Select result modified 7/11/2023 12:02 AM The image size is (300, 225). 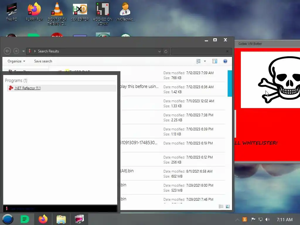(x=172, y=103)
